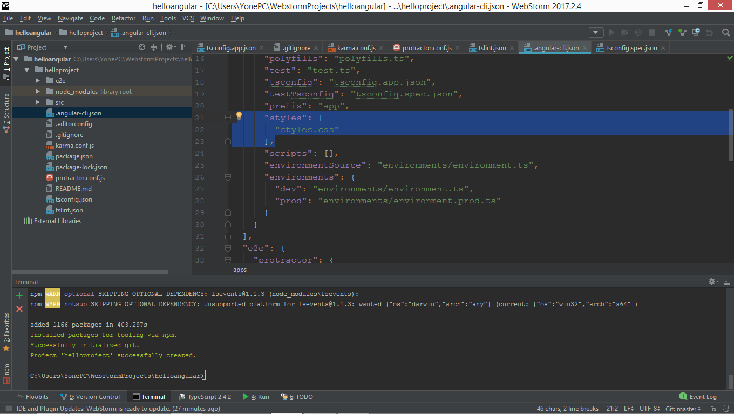Expand the src folder in the project tree
The width and height of the screenshot is (734, 414).
click(x=37, y=102)
